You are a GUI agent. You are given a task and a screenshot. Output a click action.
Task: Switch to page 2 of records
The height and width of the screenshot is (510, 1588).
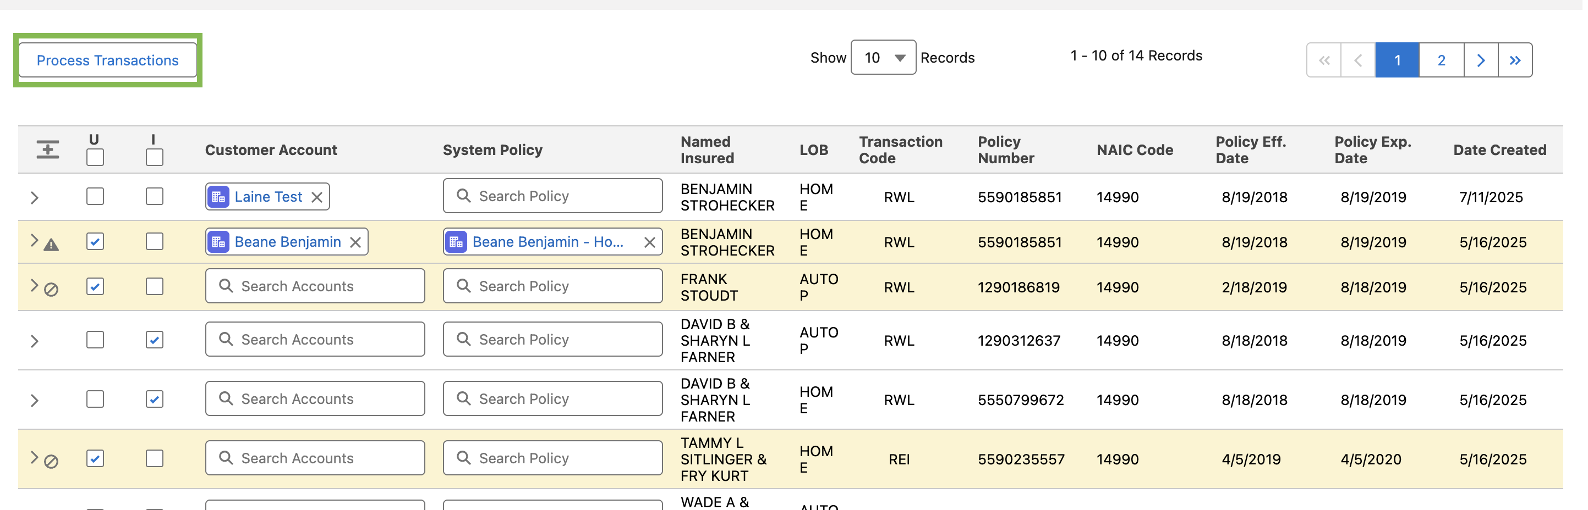tap(1441, 60)
